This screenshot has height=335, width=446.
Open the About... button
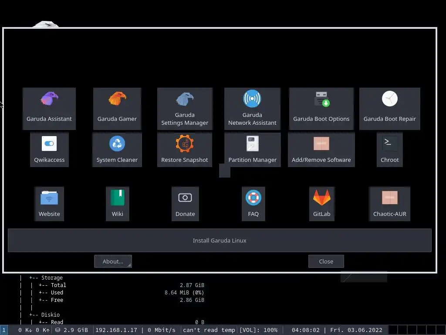pos(113,261)
